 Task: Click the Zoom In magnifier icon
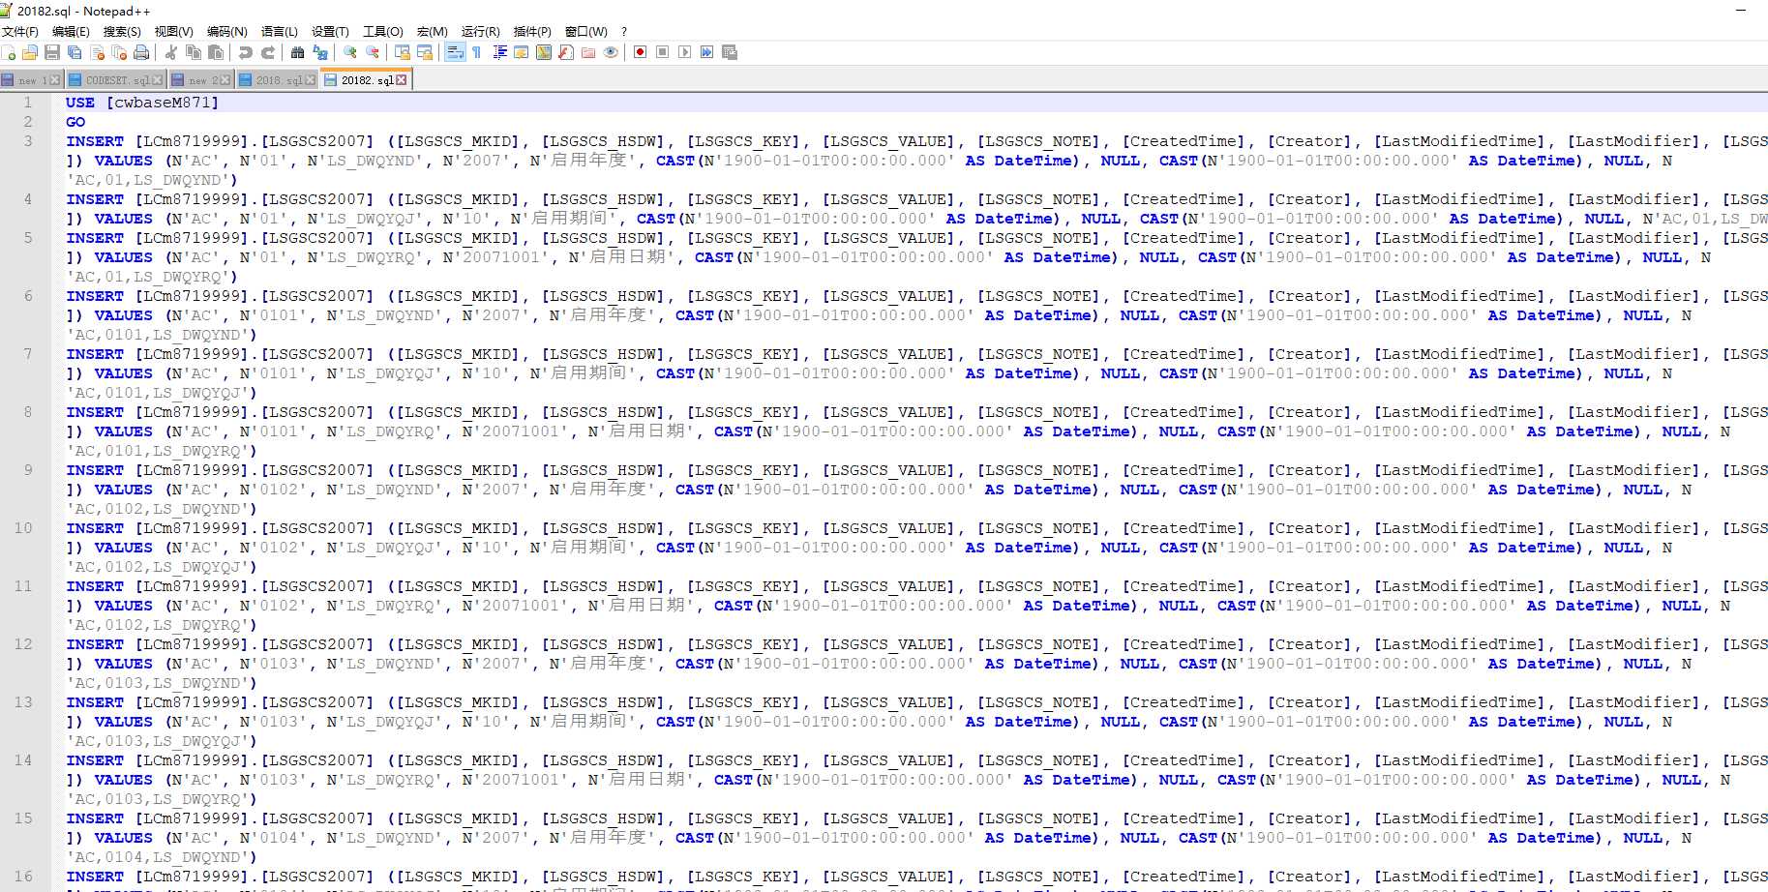tap(349, 52)
